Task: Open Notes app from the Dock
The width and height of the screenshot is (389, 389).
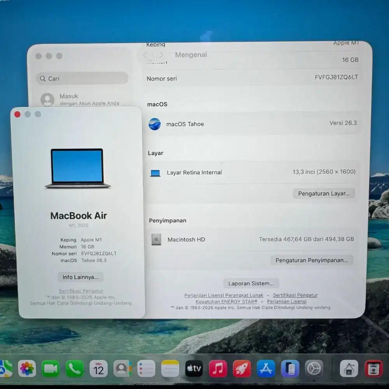Action: click(x=170, y=368)
